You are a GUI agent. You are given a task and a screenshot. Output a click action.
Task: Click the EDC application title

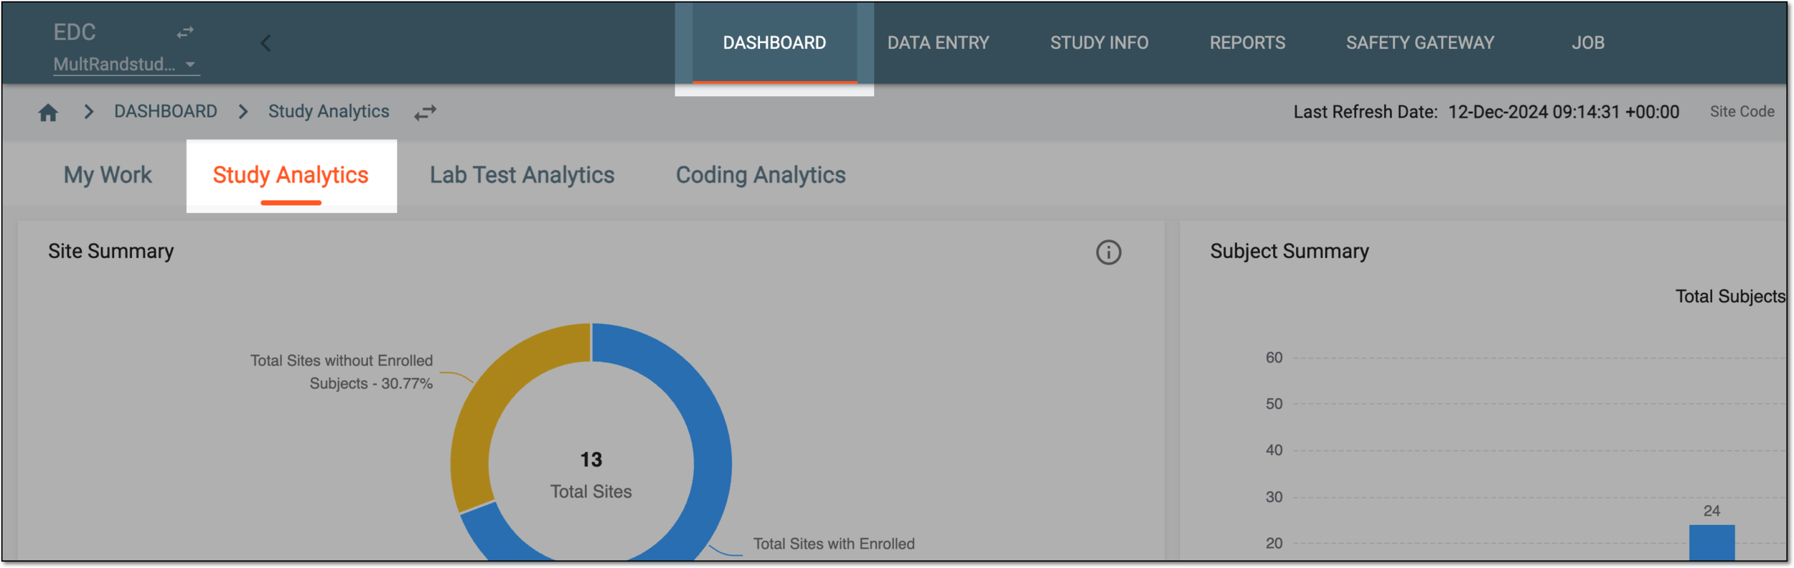pyautogui.click(x=75, y=32)
